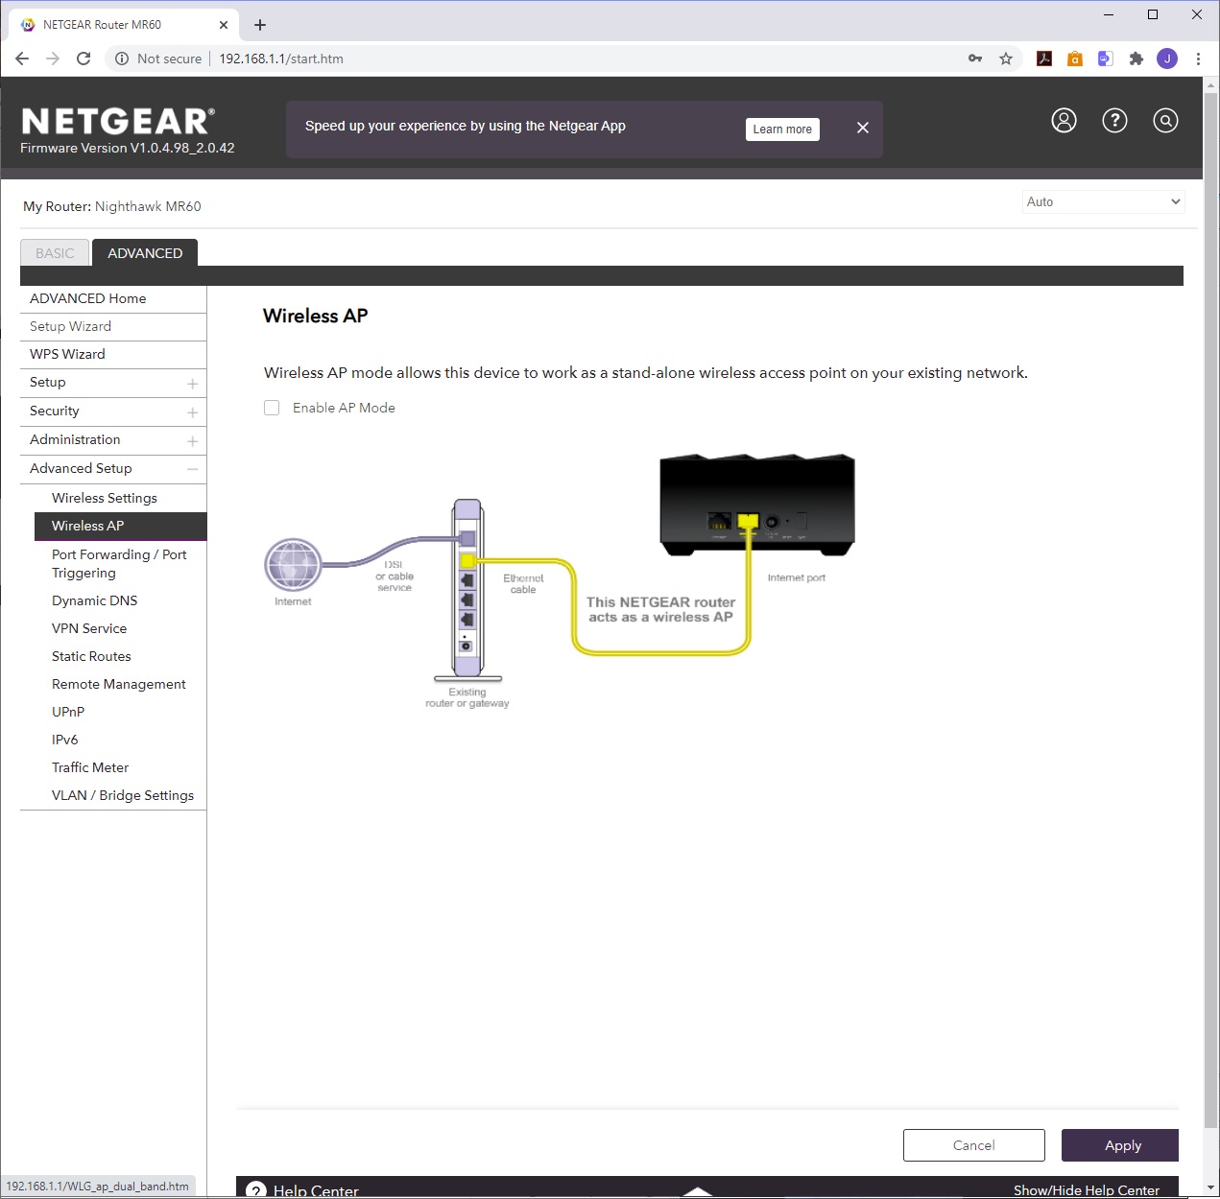Open the Adobe Acrobat extension icon
The width and height of the screenshot is (1220, 1199).
point(1044,59)
